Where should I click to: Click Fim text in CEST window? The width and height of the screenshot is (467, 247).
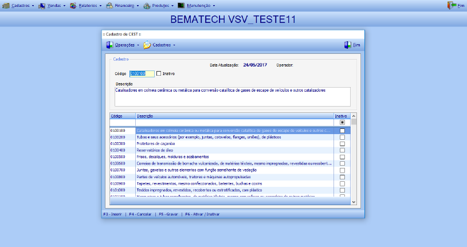(x=356, y=45)
